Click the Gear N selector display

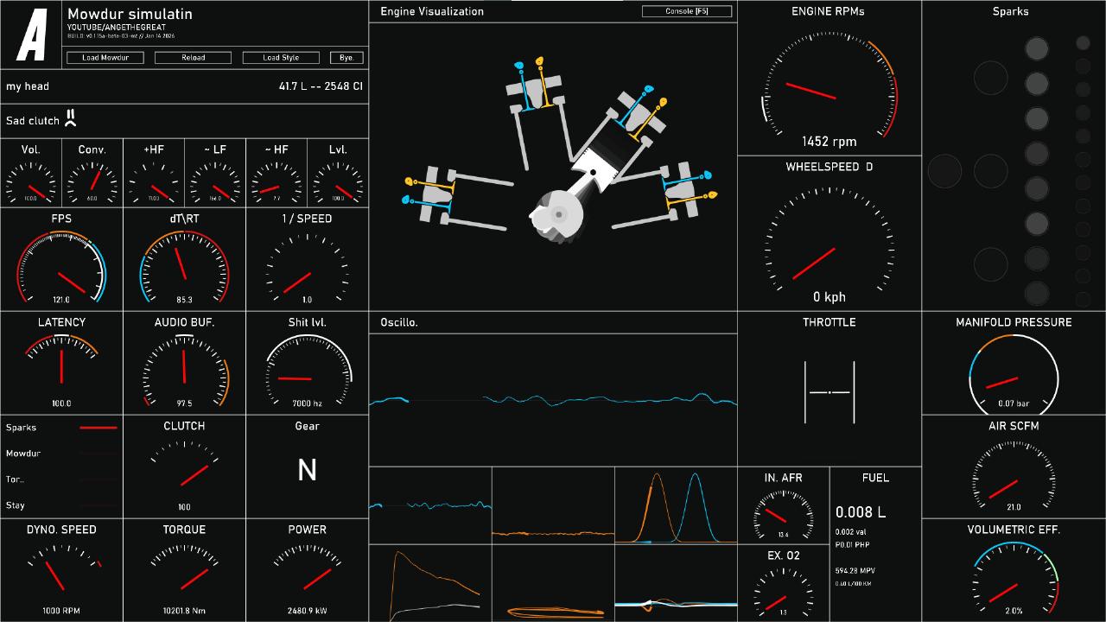click(307, 470)
